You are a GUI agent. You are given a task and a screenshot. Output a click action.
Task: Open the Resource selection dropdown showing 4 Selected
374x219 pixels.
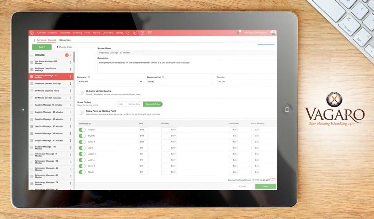[110, 82]
